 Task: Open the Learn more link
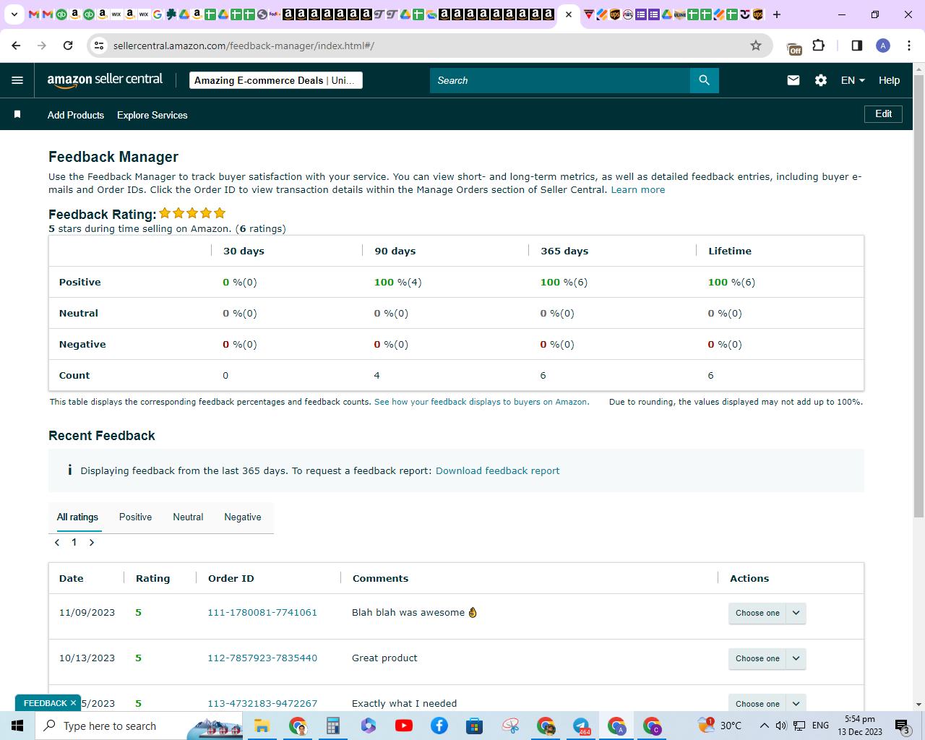pyautogui.click(x=638, y=190)
